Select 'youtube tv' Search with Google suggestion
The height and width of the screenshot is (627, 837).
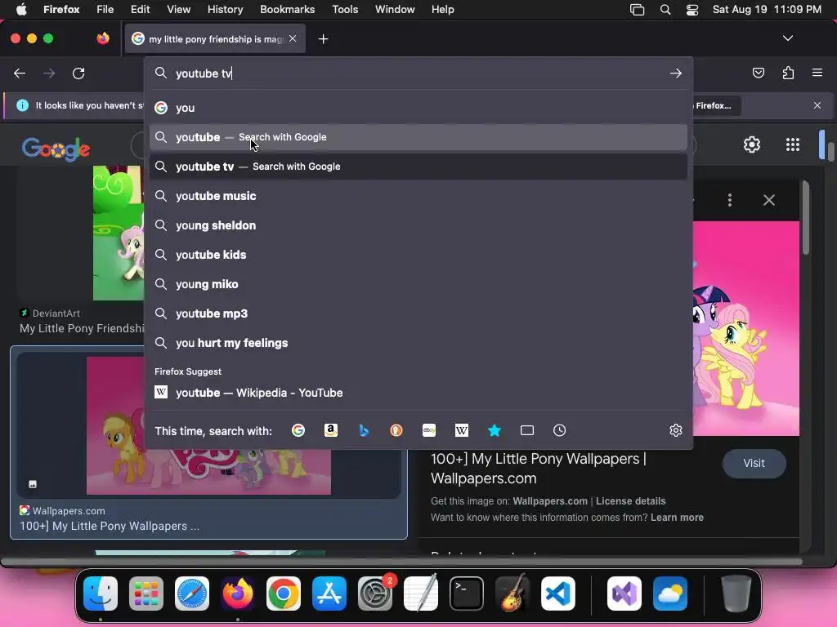point(418,167)
